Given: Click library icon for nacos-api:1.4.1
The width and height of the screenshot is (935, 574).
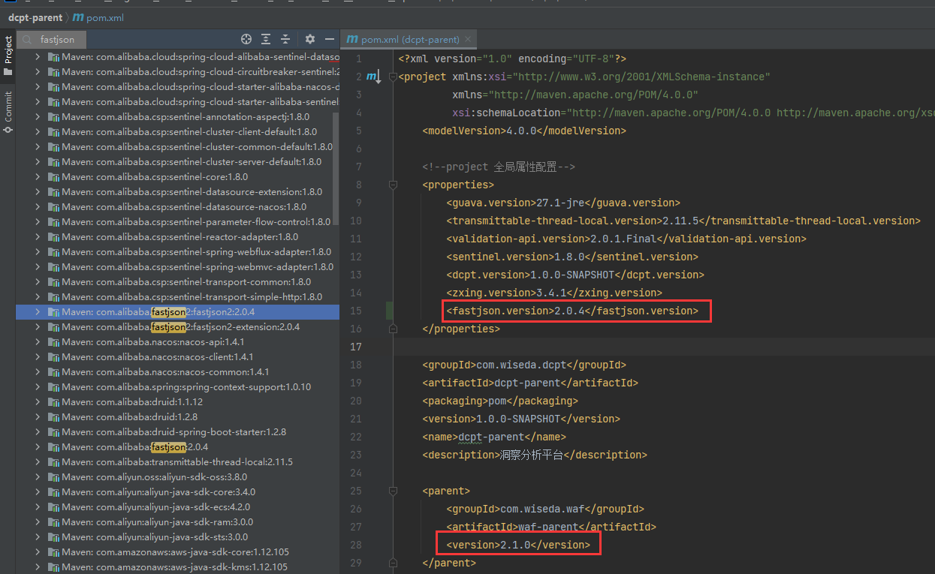Looking at the screenshot, I should click(x=53, y=342).
